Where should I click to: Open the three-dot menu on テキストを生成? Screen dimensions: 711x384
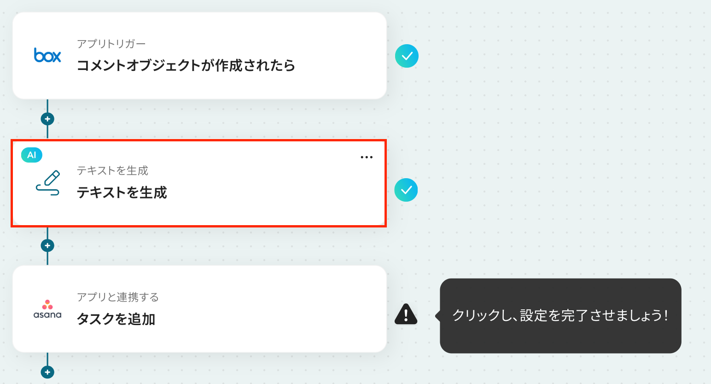click(367, 157)
